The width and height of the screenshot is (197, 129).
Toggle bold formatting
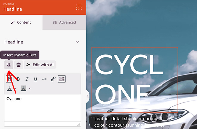coord(18,79)
